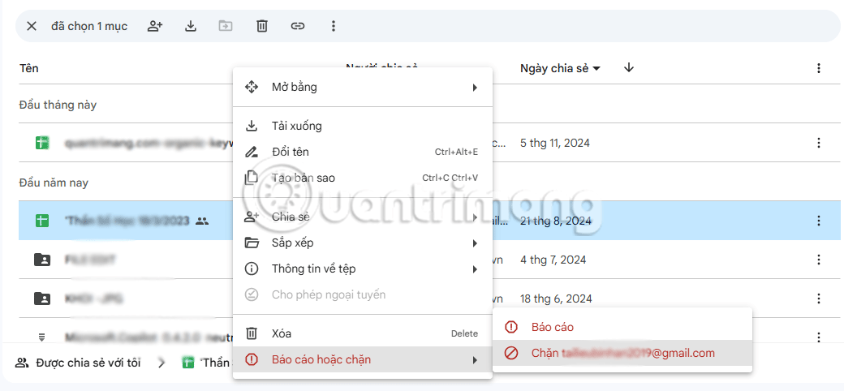Clear selection with the X icon
Screen dimensions: 844x391
(x=32, y=26)
